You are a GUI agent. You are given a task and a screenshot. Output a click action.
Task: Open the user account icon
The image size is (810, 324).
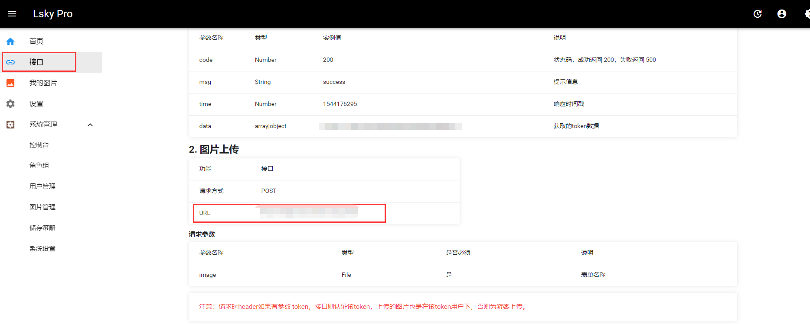tap(782, 14)
